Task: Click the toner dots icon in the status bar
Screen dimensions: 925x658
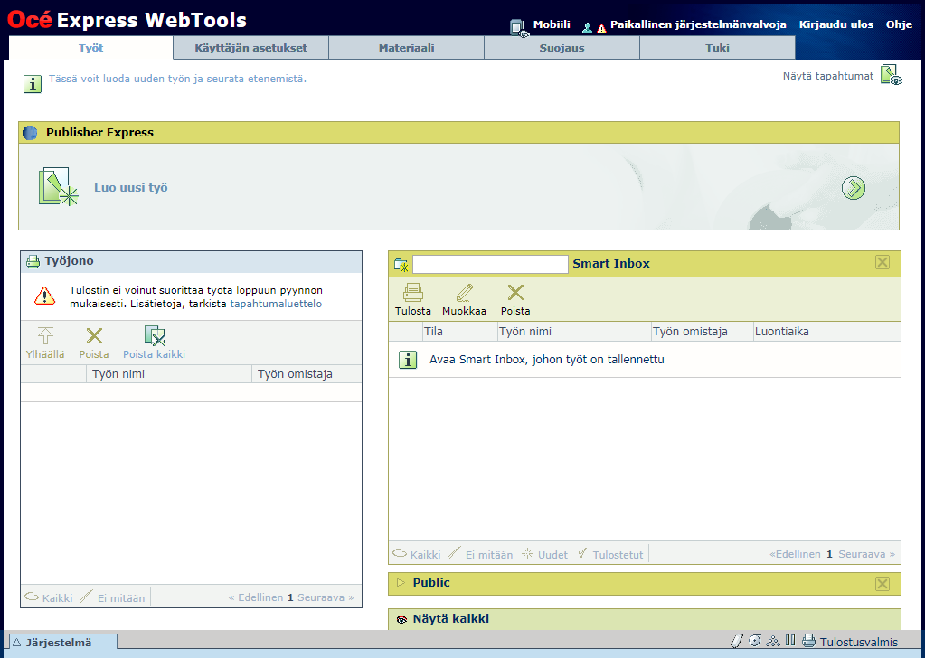Action: pos(773,641)
